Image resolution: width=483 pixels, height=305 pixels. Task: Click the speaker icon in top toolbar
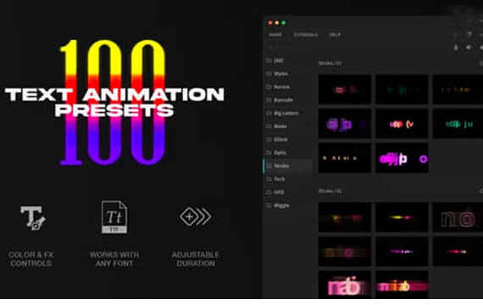pyautogui.click(x=469, y=47)
